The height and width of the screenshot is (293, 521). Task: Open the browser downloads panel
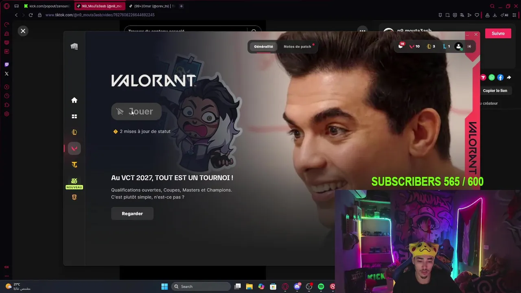coord(495,15)
